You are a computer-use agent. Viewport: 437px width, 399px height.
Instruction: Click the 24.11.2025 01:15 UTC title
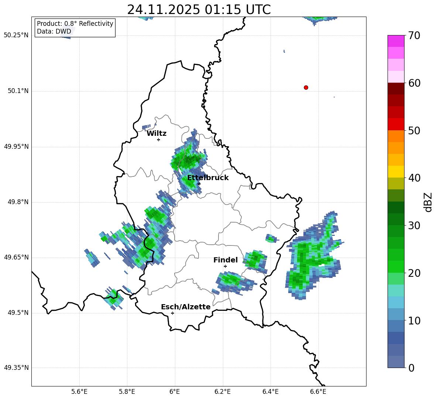coord(199,10)
